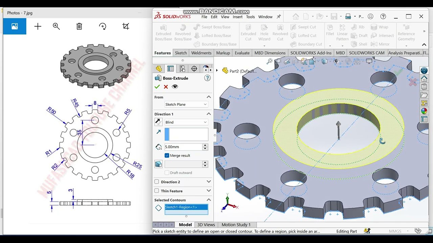Click Zoom magnifier in Photos window
This screenshot has width=433, height=243.
pos(56,26)
